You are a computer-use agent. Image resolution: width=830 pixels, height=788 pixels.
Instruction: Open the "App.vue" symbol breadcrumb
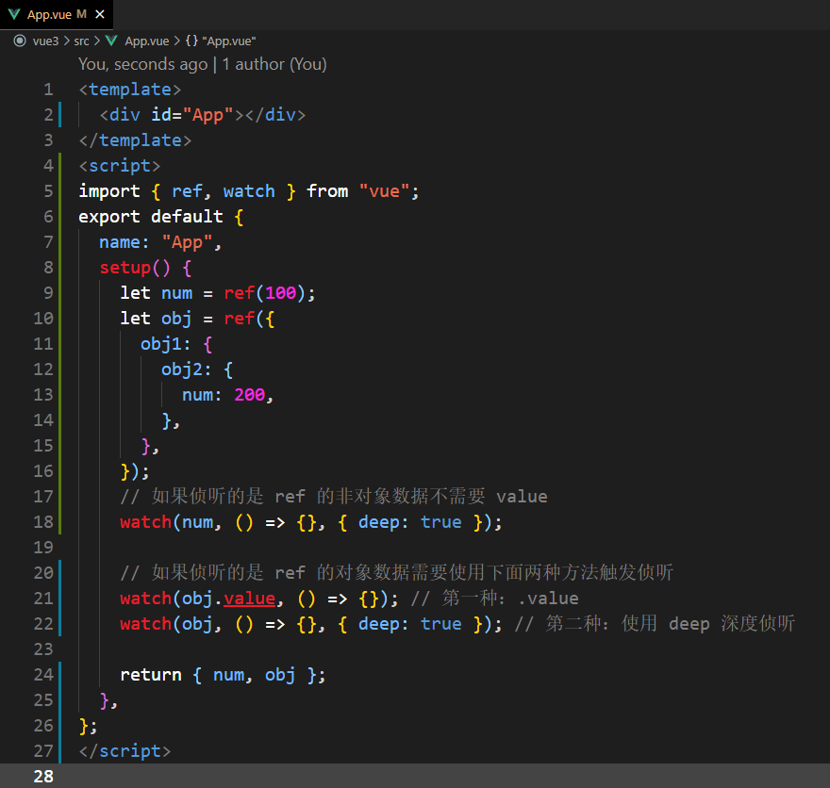pos(229,41)
